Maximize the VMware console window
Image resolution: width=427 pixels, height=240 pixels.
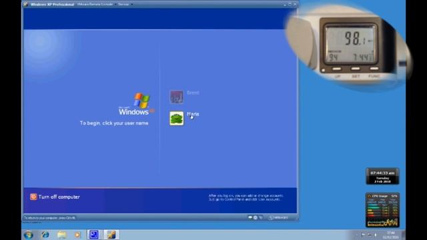click(x=290, y=5)
